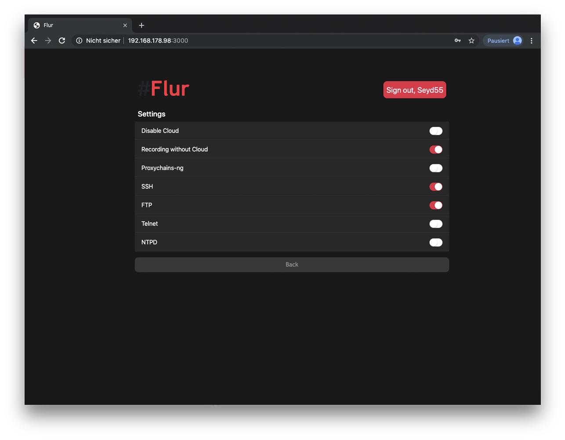Open the saved passwords key icon
This screenshot has width=565, height=440.
457,40
